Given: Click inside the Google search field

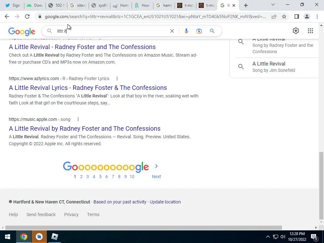Looking at the screenshot, I should click(x=112, y=31).
